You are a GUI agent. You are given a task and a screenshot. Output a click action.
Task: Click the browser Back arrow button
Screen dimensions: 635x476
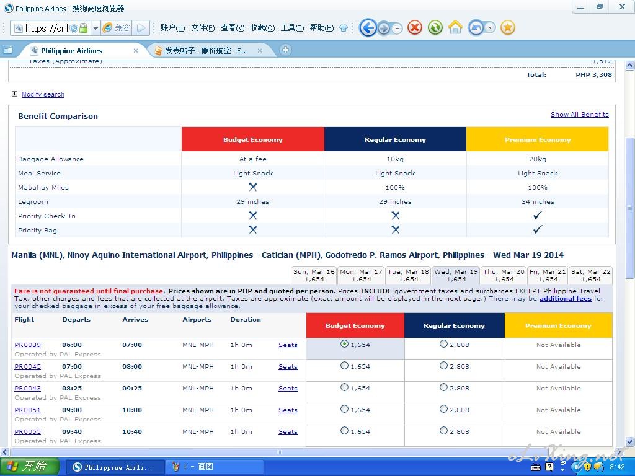pos(368,28)
